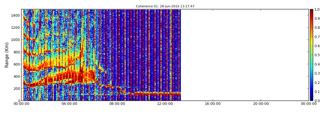Click the 12:00:00 time axis label
The height and width of the screenshot is (115, 325).
point(165,104)
